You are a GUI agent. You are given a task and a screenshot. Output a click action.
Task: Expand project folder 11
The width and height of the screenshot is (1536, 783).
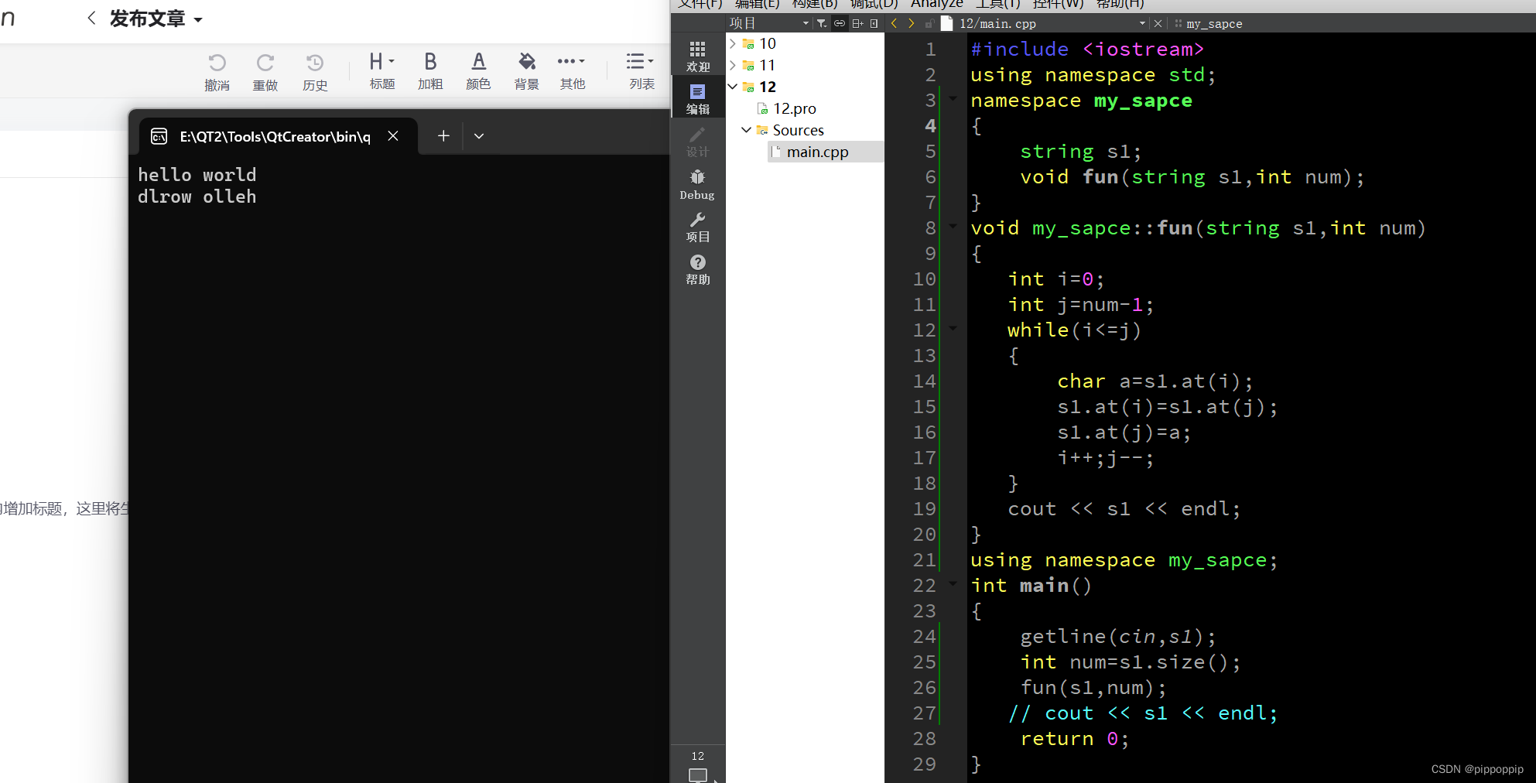733,65
